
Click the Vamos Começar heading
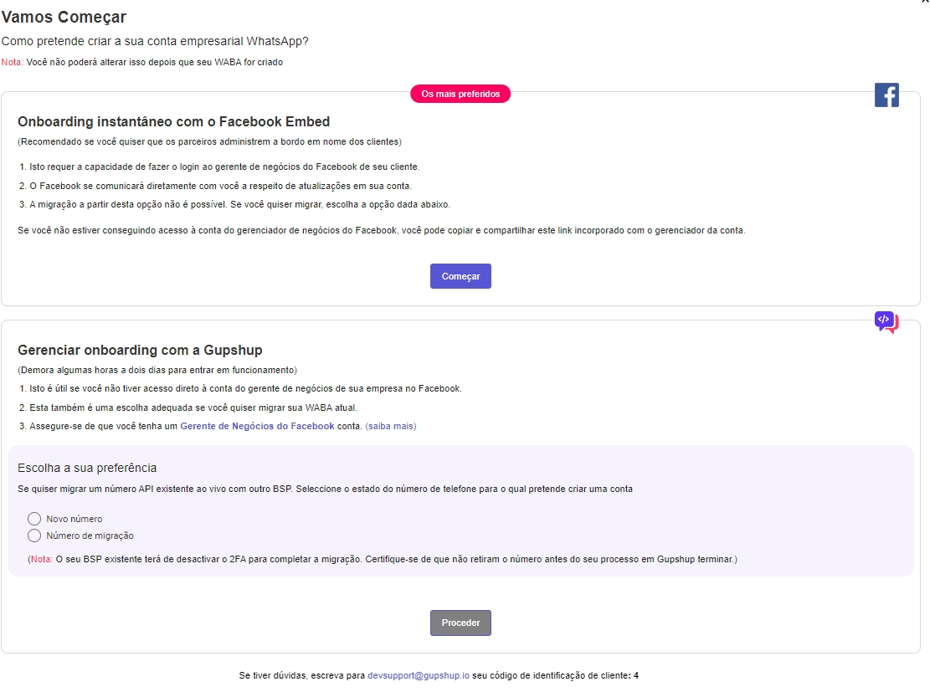pyautogui.click(x=64, y=18)
